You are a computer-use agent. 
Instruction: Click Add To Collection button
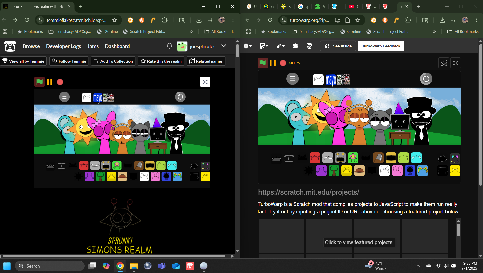coord(113,61)
